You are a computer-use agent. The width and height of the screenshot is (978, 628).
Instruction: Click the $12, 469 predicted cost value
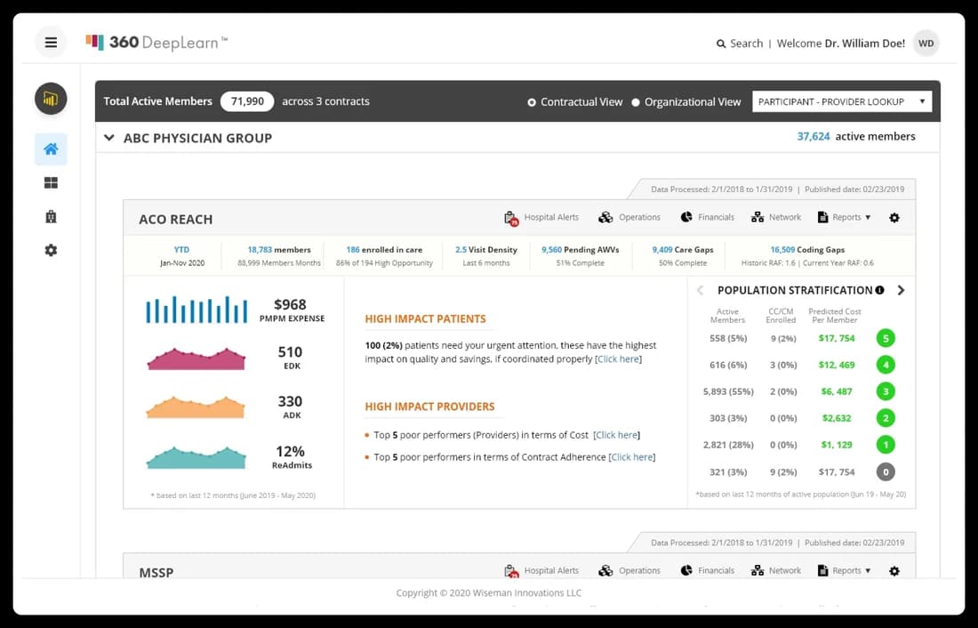point(837,365)
